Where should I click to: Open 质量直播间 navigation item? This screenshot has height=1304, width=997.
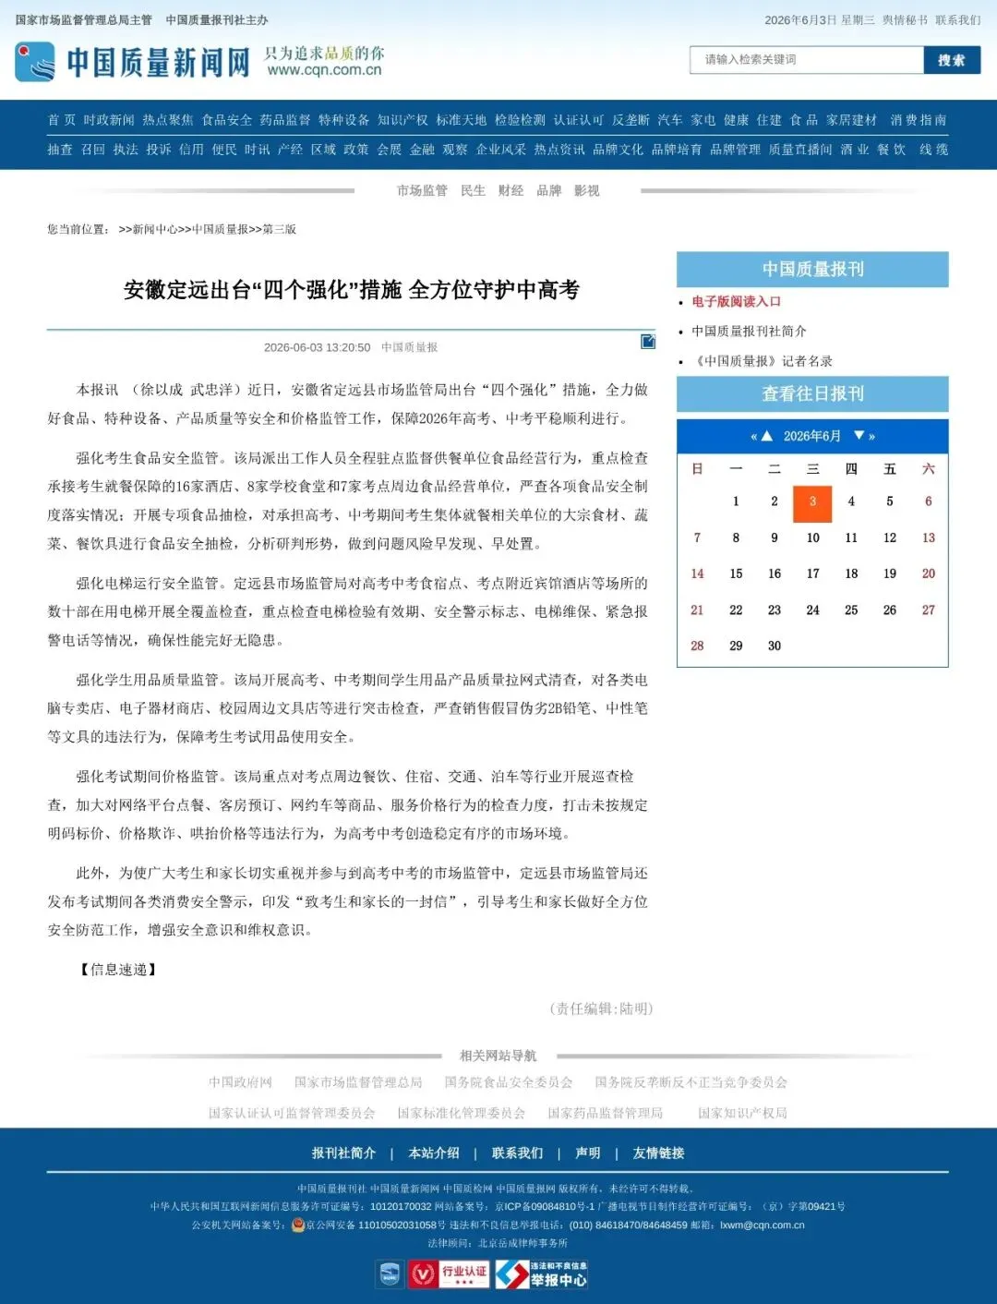(x=800, y=150)
